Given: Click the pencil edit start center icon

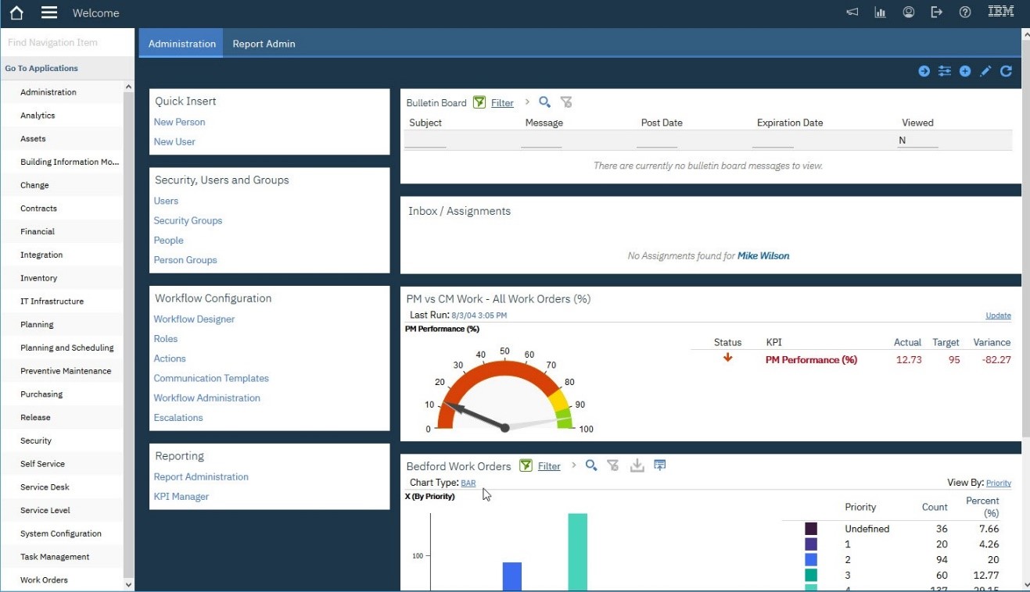Looking at the screenshot, I should tap(985, 71).
